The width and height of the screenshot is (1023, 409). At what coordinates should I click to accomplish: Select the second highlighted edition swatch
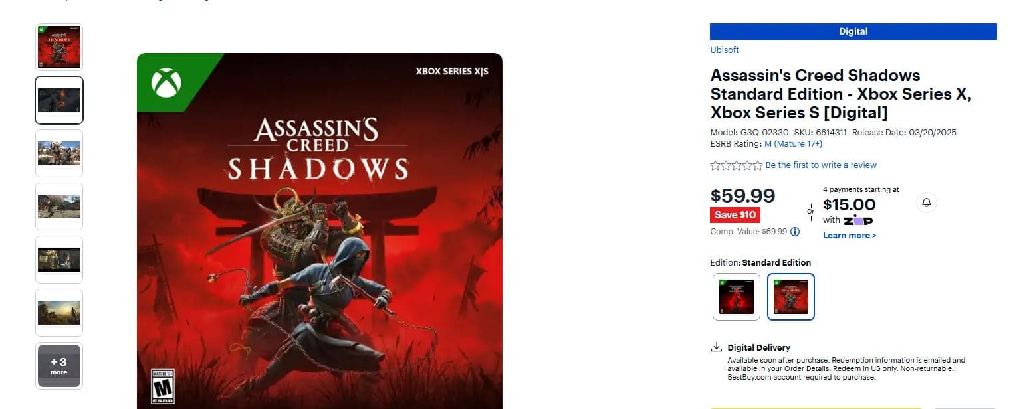[791, 297]
